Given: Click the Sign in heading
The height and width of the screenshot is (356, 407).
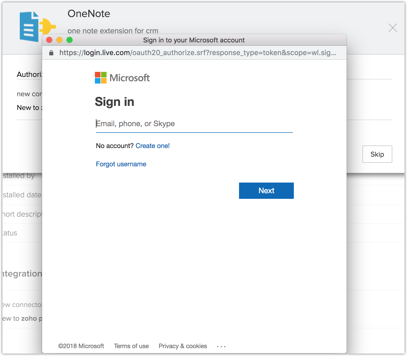Looking at the screenshot, I should (114, 102).
